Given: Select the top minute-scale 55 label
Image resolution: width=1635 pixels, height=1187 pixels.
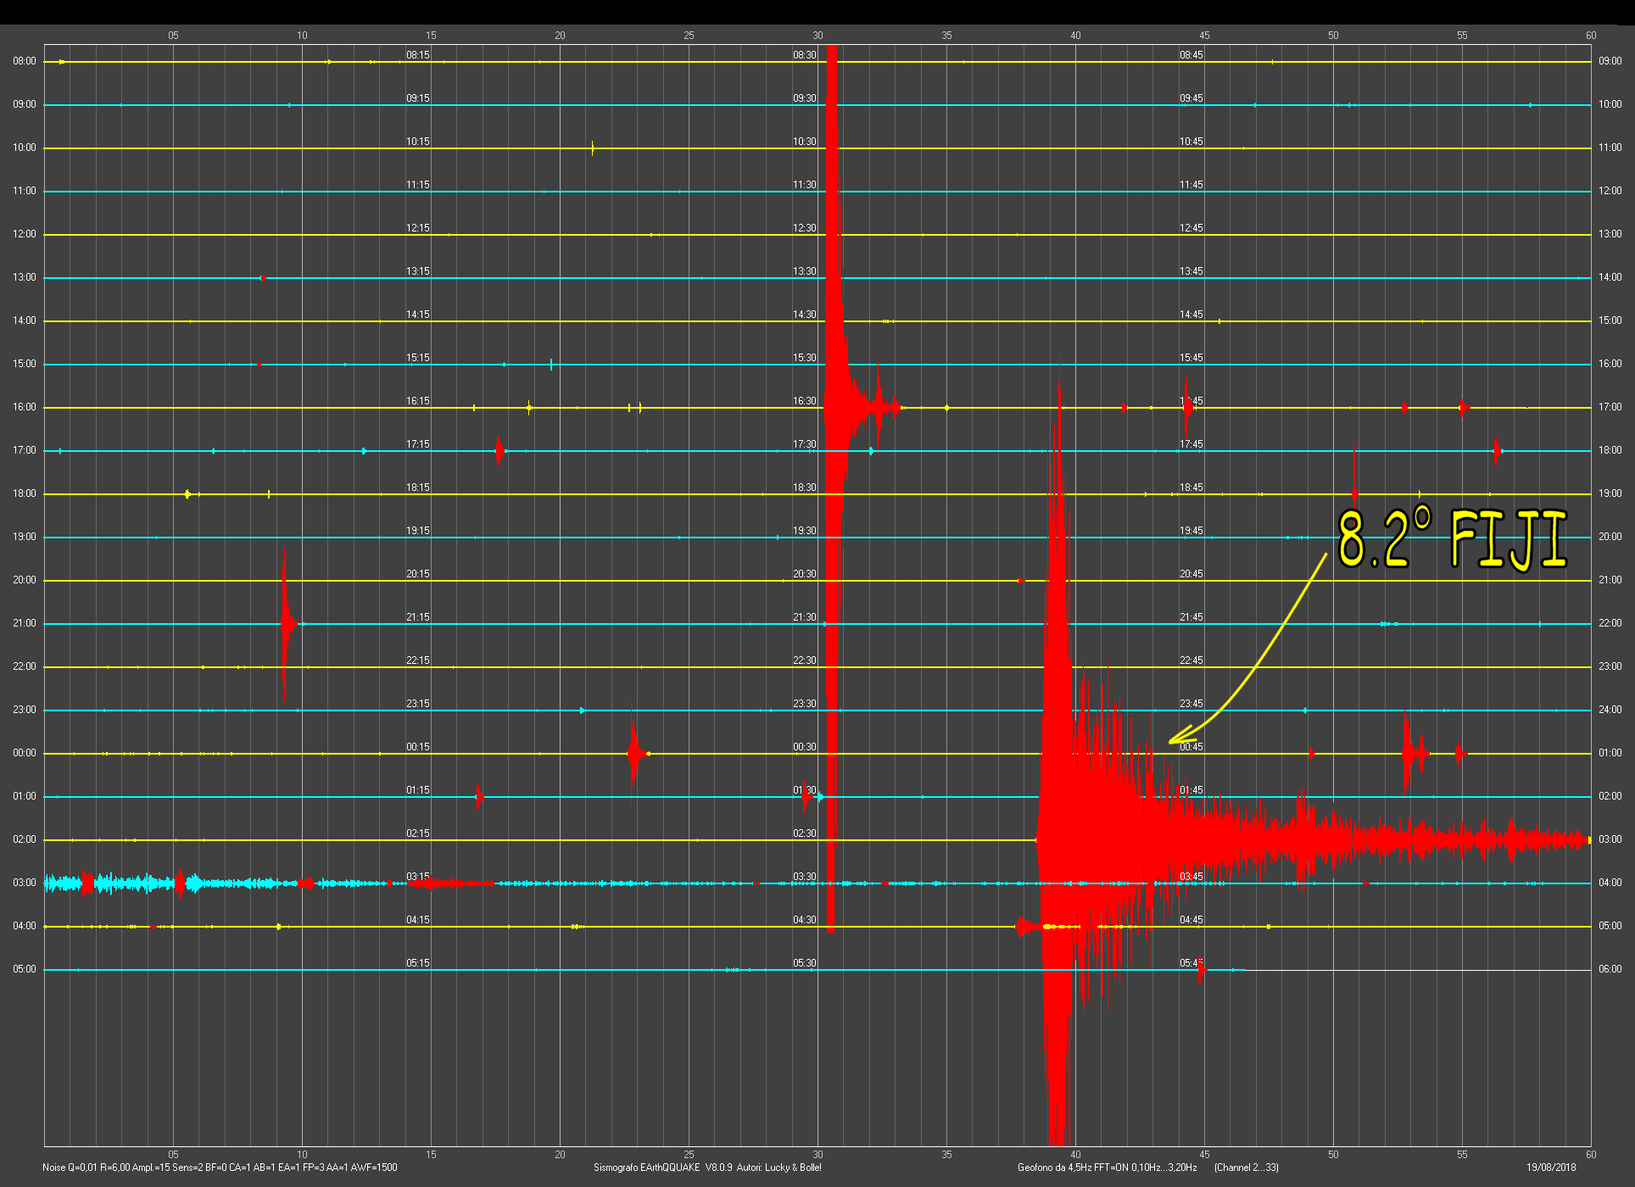Looking at the screenshot, I should (x=1462, y=36).
